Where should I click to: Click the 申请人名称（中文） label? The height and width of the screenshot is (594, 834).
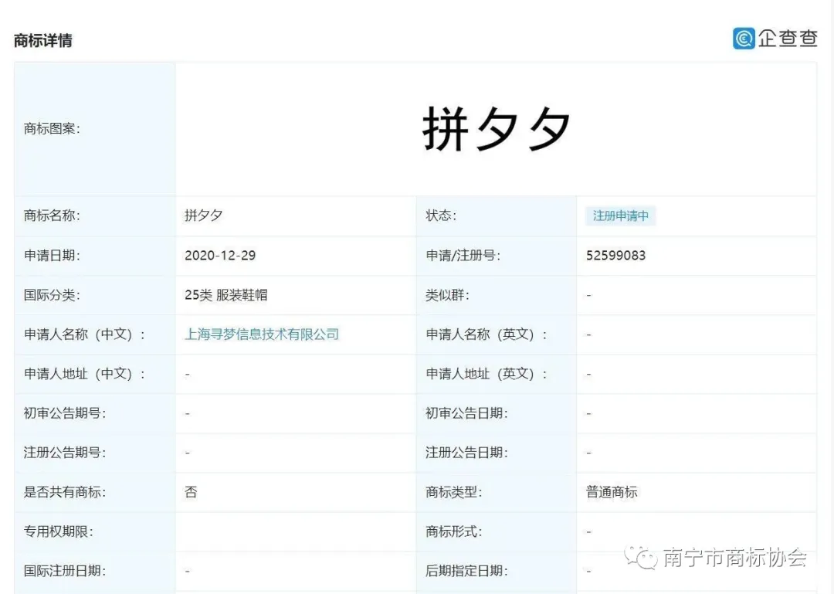pos(84,334)
